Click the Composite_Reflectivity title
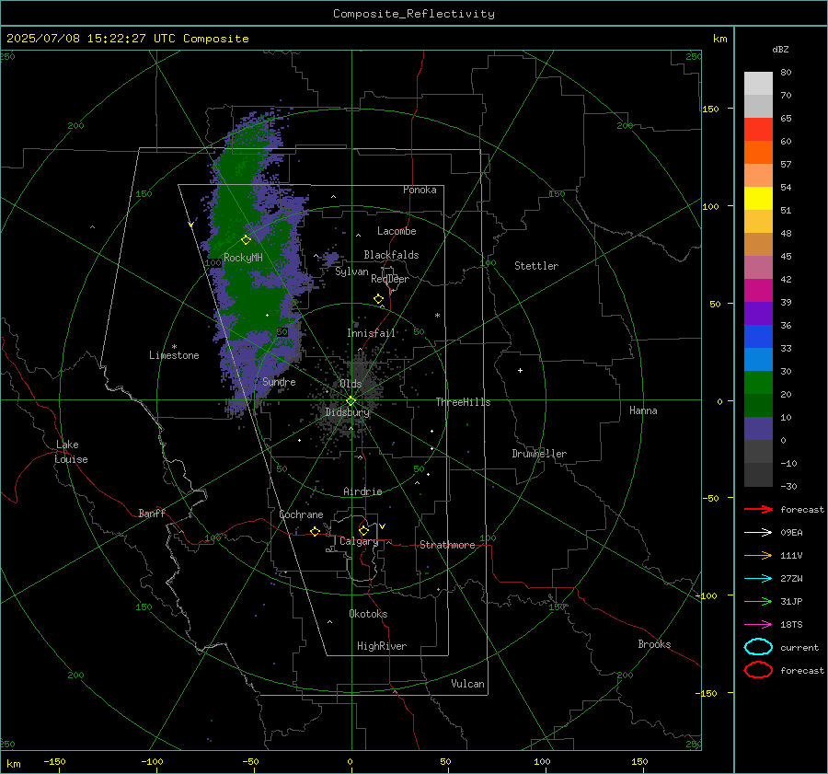Viewport: 828px width, 774px height. point(414,14)
